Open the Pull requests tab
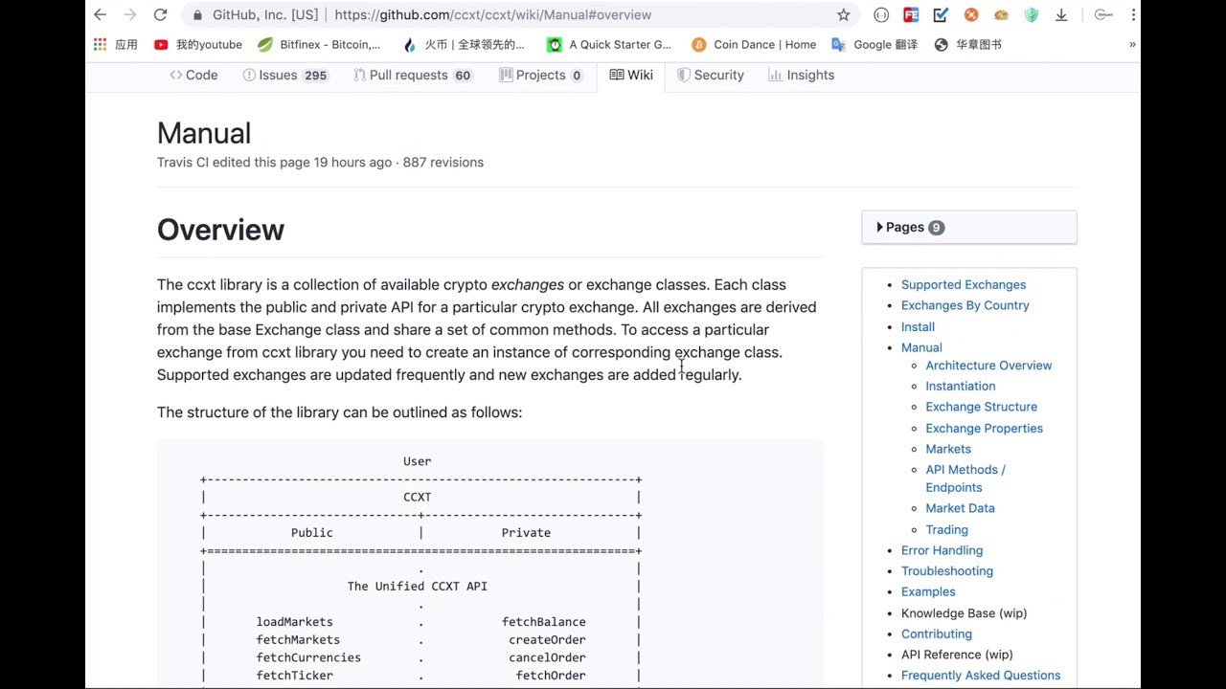This screenshot has width=1226, height=689. click(413, 75)
